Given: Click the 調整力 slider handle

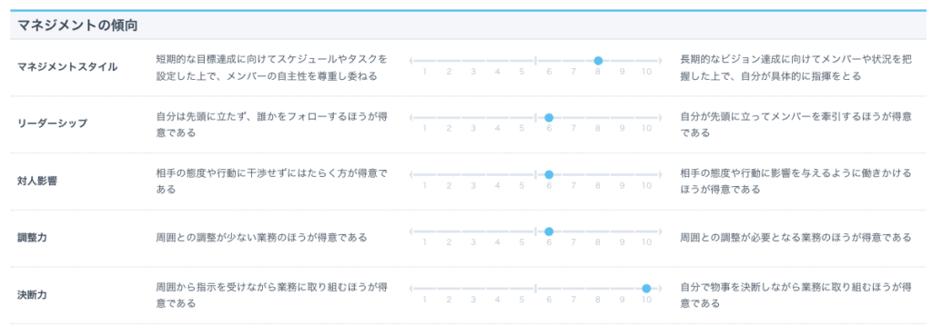Looking at the screenshot, I should tap(549, 232).
